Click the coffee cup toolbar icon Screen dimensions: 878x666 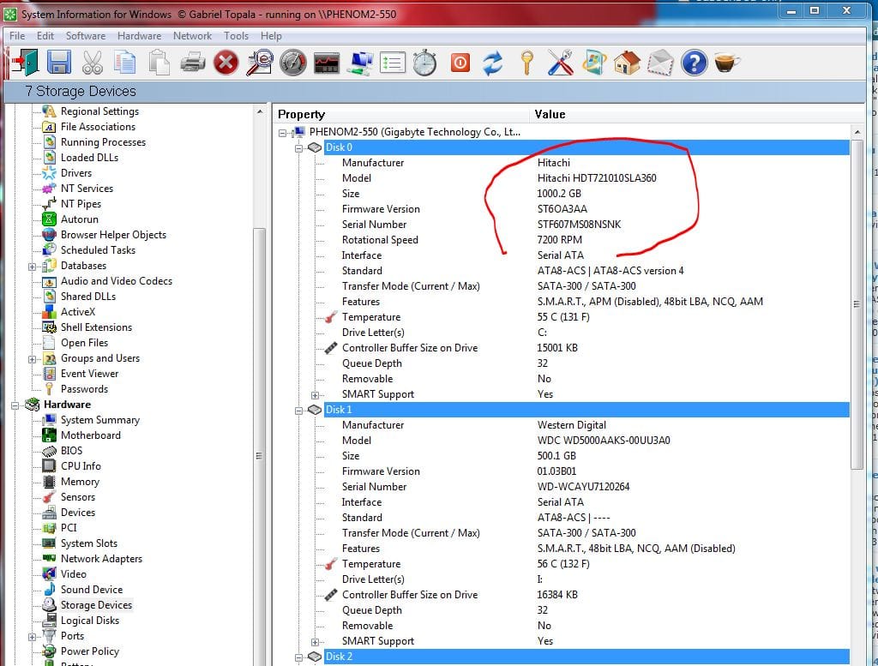click(x=727, y=62)
